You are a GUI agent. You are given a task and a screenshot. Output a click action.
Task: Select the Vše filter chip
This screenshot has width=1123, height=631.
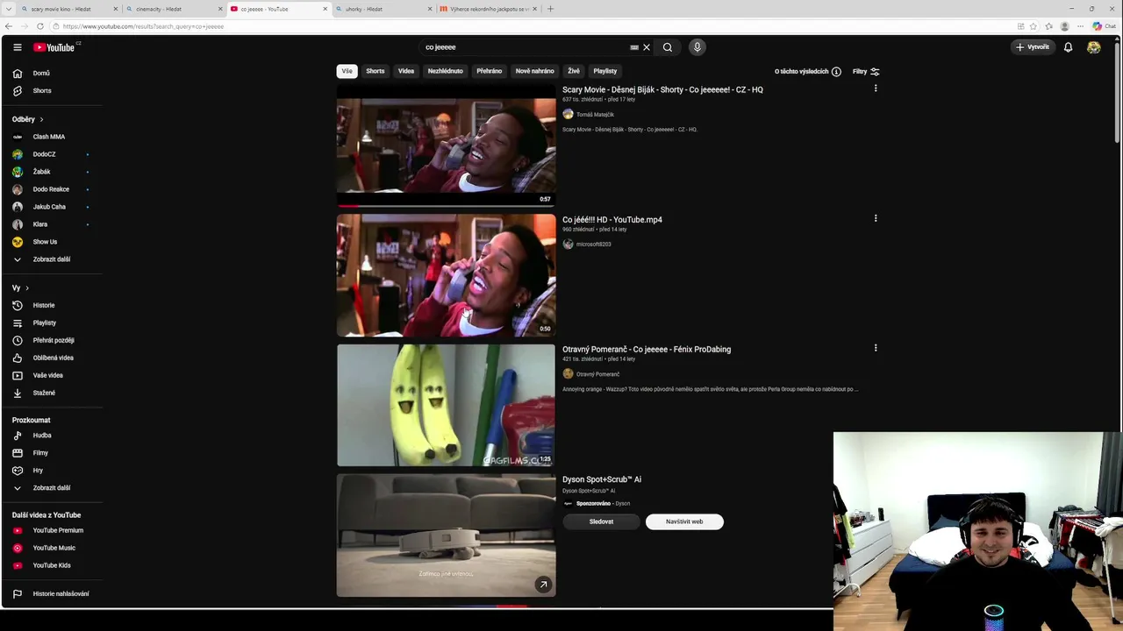[x=347, y=71]
